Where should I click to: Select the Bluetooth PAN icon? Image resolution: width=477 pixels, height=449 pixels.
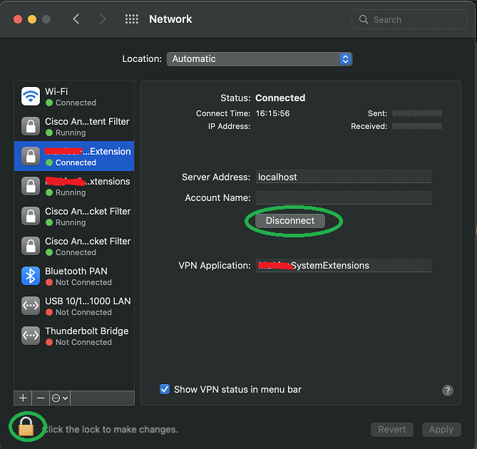(31, 276)
